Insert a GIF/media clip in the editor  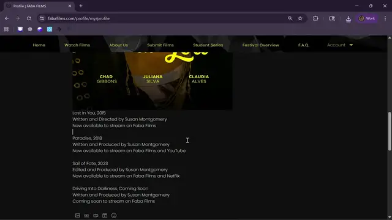point(105,216)
